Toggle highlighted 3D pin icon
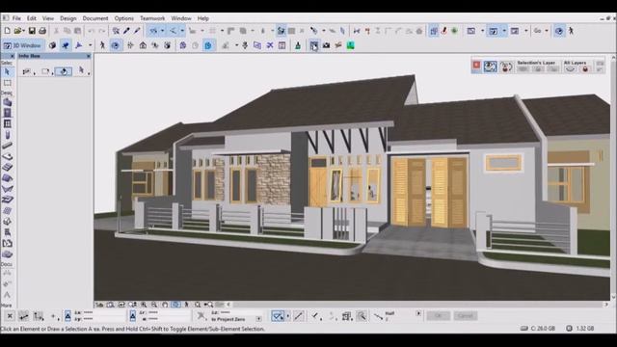617x347 pixels. pyautogui.click(x=66, y=45)
